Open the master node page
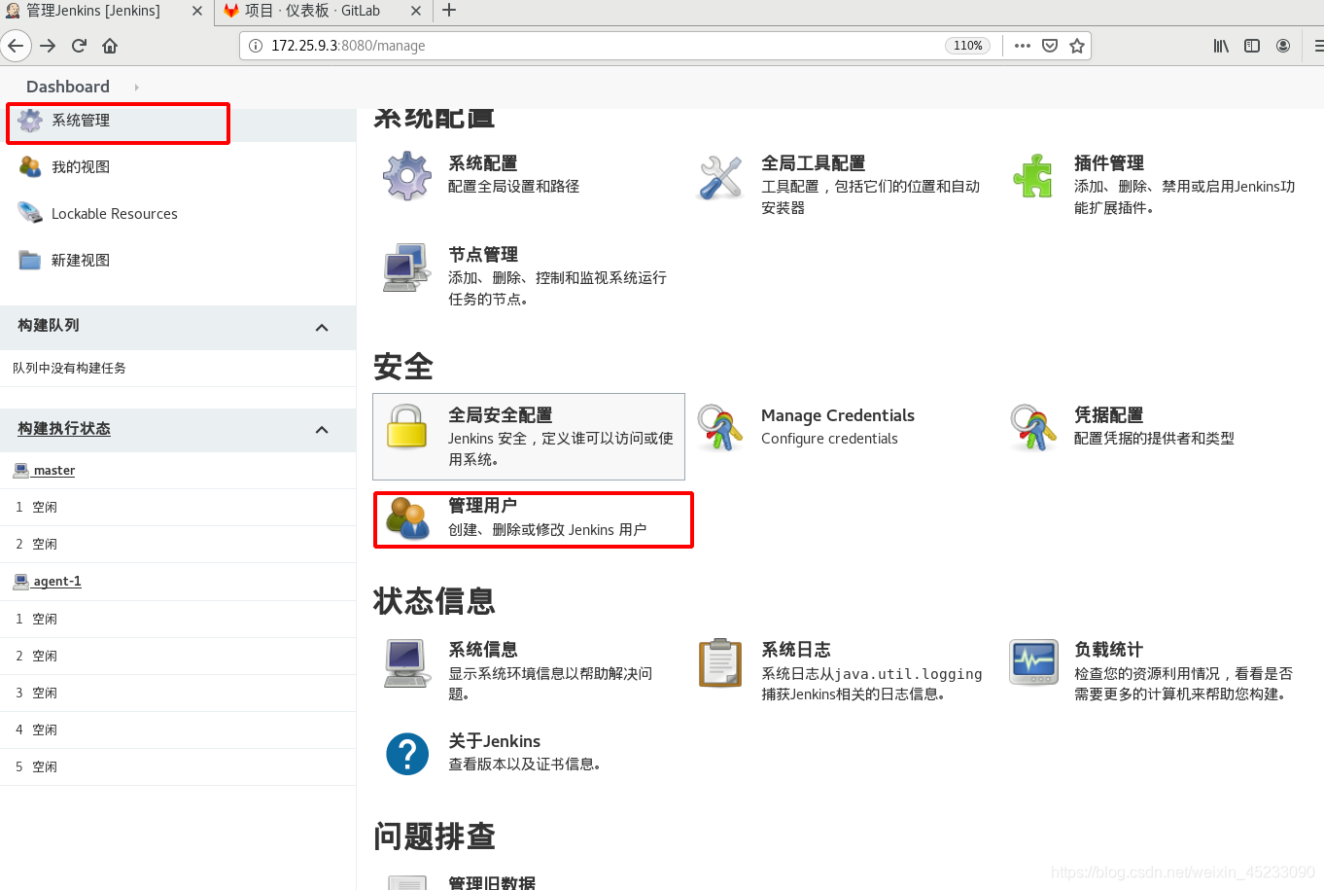This screenshot has height=890, width=1324. (52, 470)
